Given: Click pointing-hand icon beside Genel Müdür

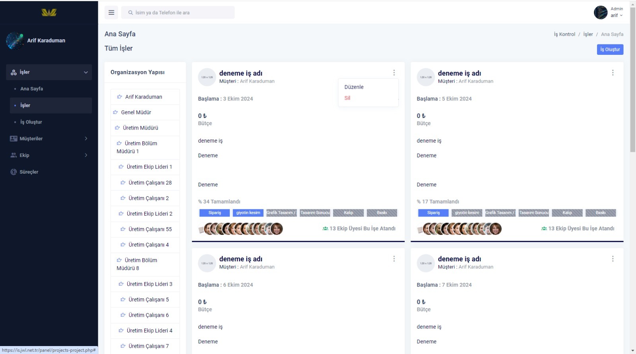Looking at the screenshot, I should tap(116, 112).
